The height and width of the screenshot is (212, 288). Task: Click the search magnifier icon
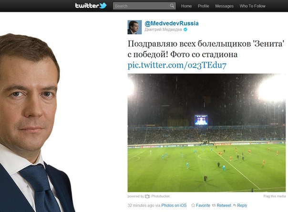pyautogui.click(x=172, y=6)
